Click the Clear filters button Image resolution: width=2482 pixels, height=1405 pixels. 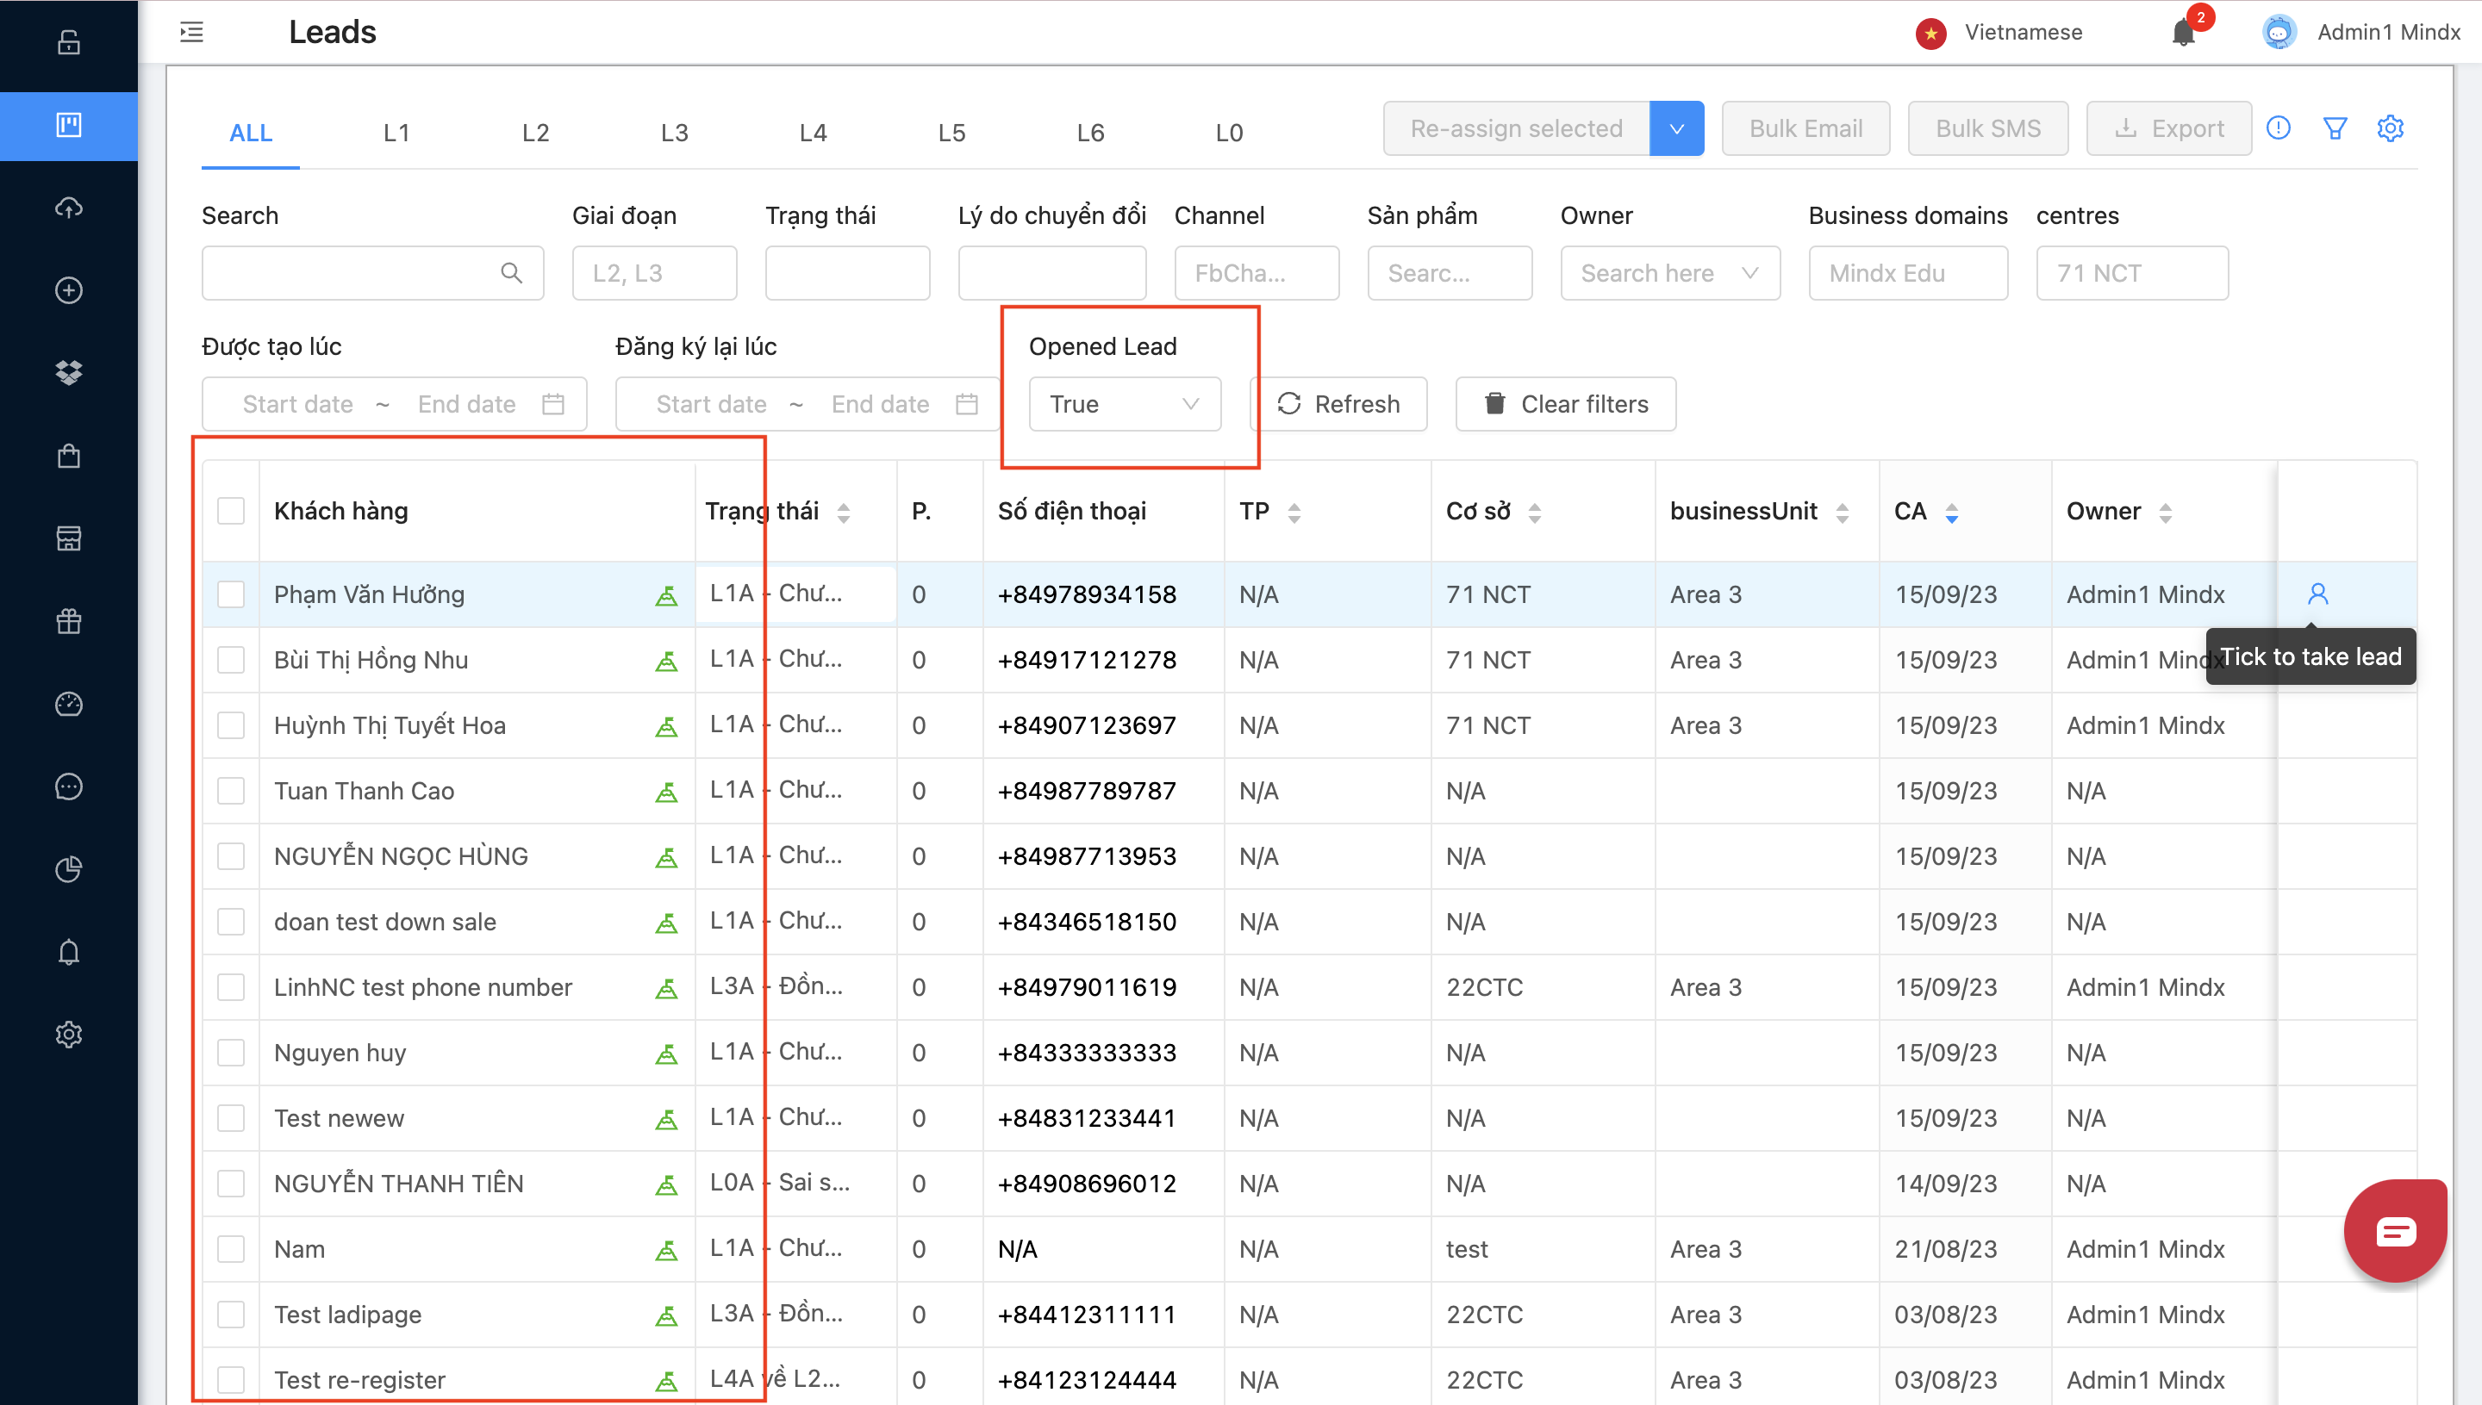click(x=1565, y=404)
